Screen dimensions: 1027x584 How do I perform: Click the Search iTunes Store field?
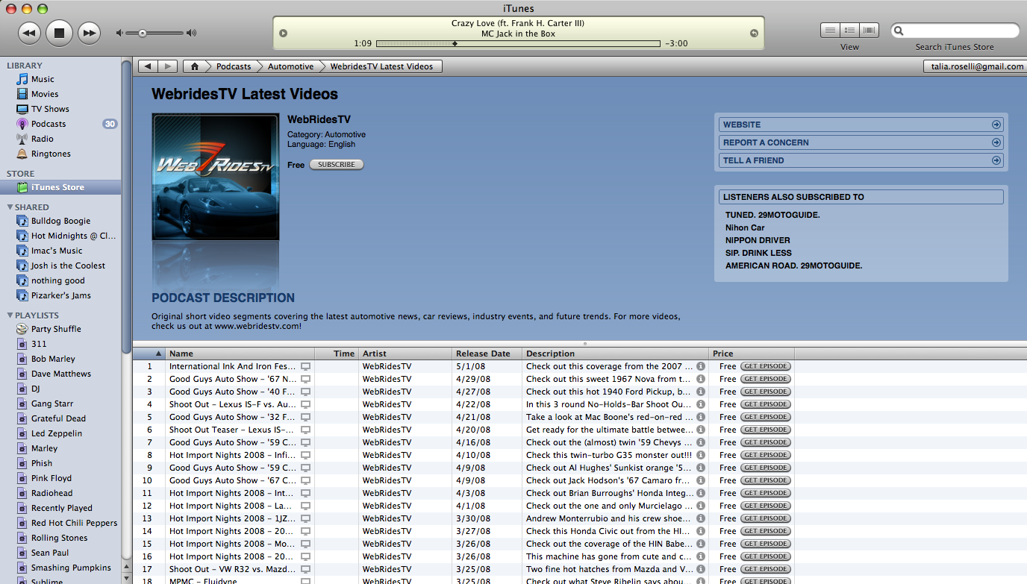pyautogui.click(x=955, y=31)
